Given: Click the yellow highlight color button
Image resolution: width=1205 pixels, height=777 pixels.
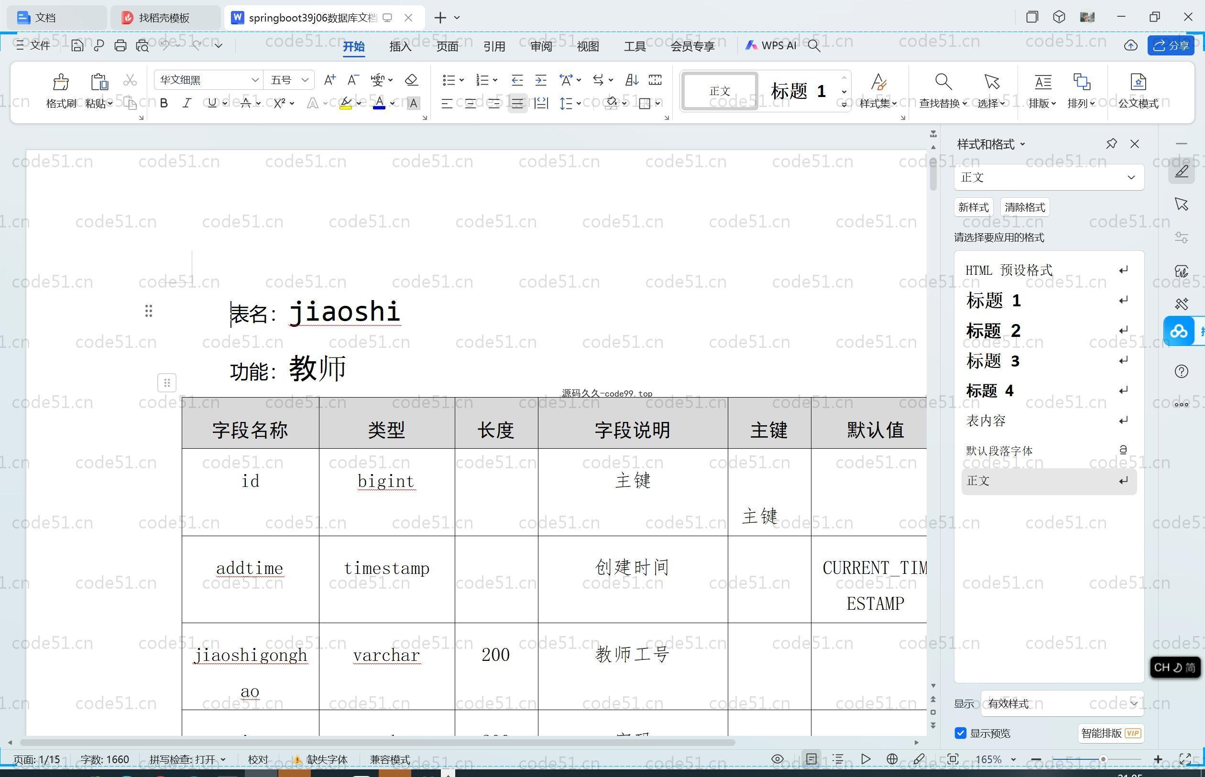Looking at the screenshot, I should pos(346,103).
